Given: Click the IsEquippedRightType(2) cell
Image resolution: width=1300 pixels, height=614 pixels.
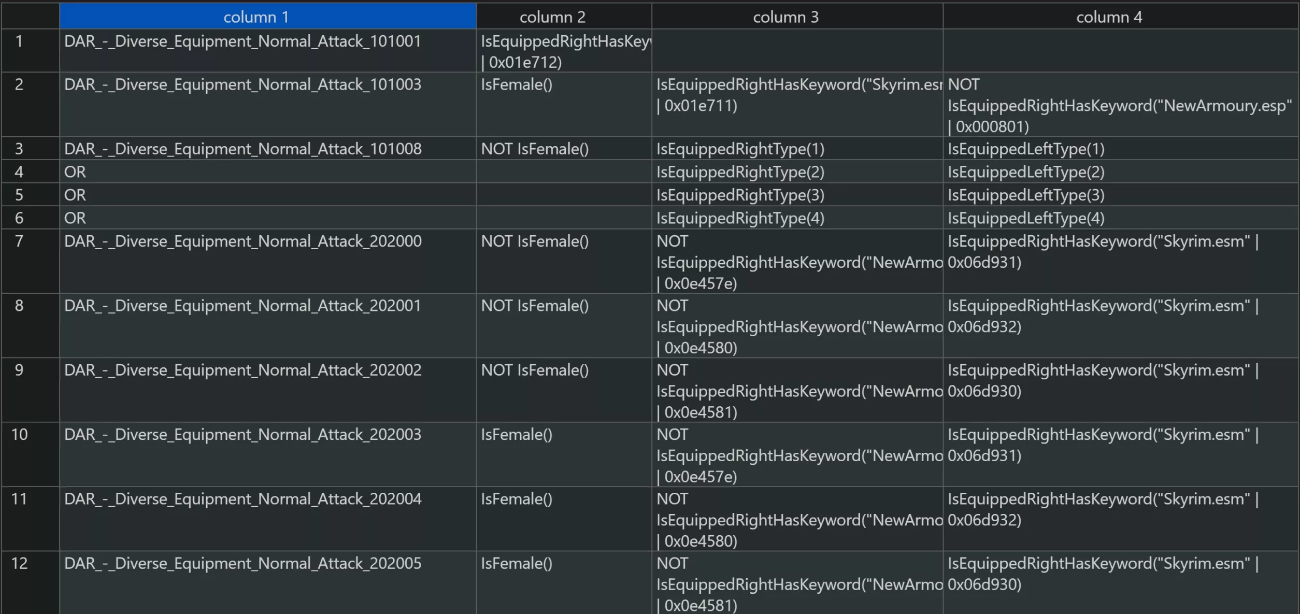Looking at the screenshot, I should click(797, 172).
